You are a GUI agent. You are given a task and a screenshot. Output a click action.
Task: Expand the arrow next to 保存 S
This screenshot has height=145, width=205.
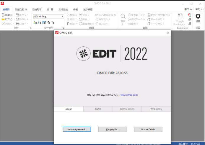click(x=28, y=15)
